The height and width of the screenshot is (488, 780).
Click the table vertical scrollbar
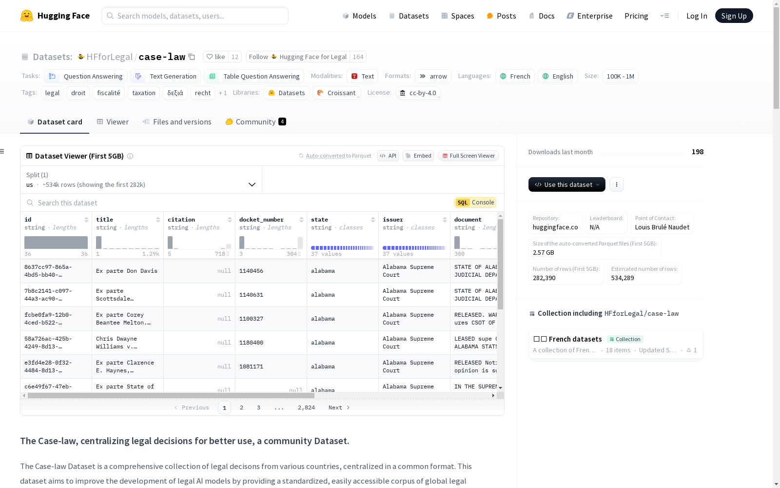click(x=500, y=264)
